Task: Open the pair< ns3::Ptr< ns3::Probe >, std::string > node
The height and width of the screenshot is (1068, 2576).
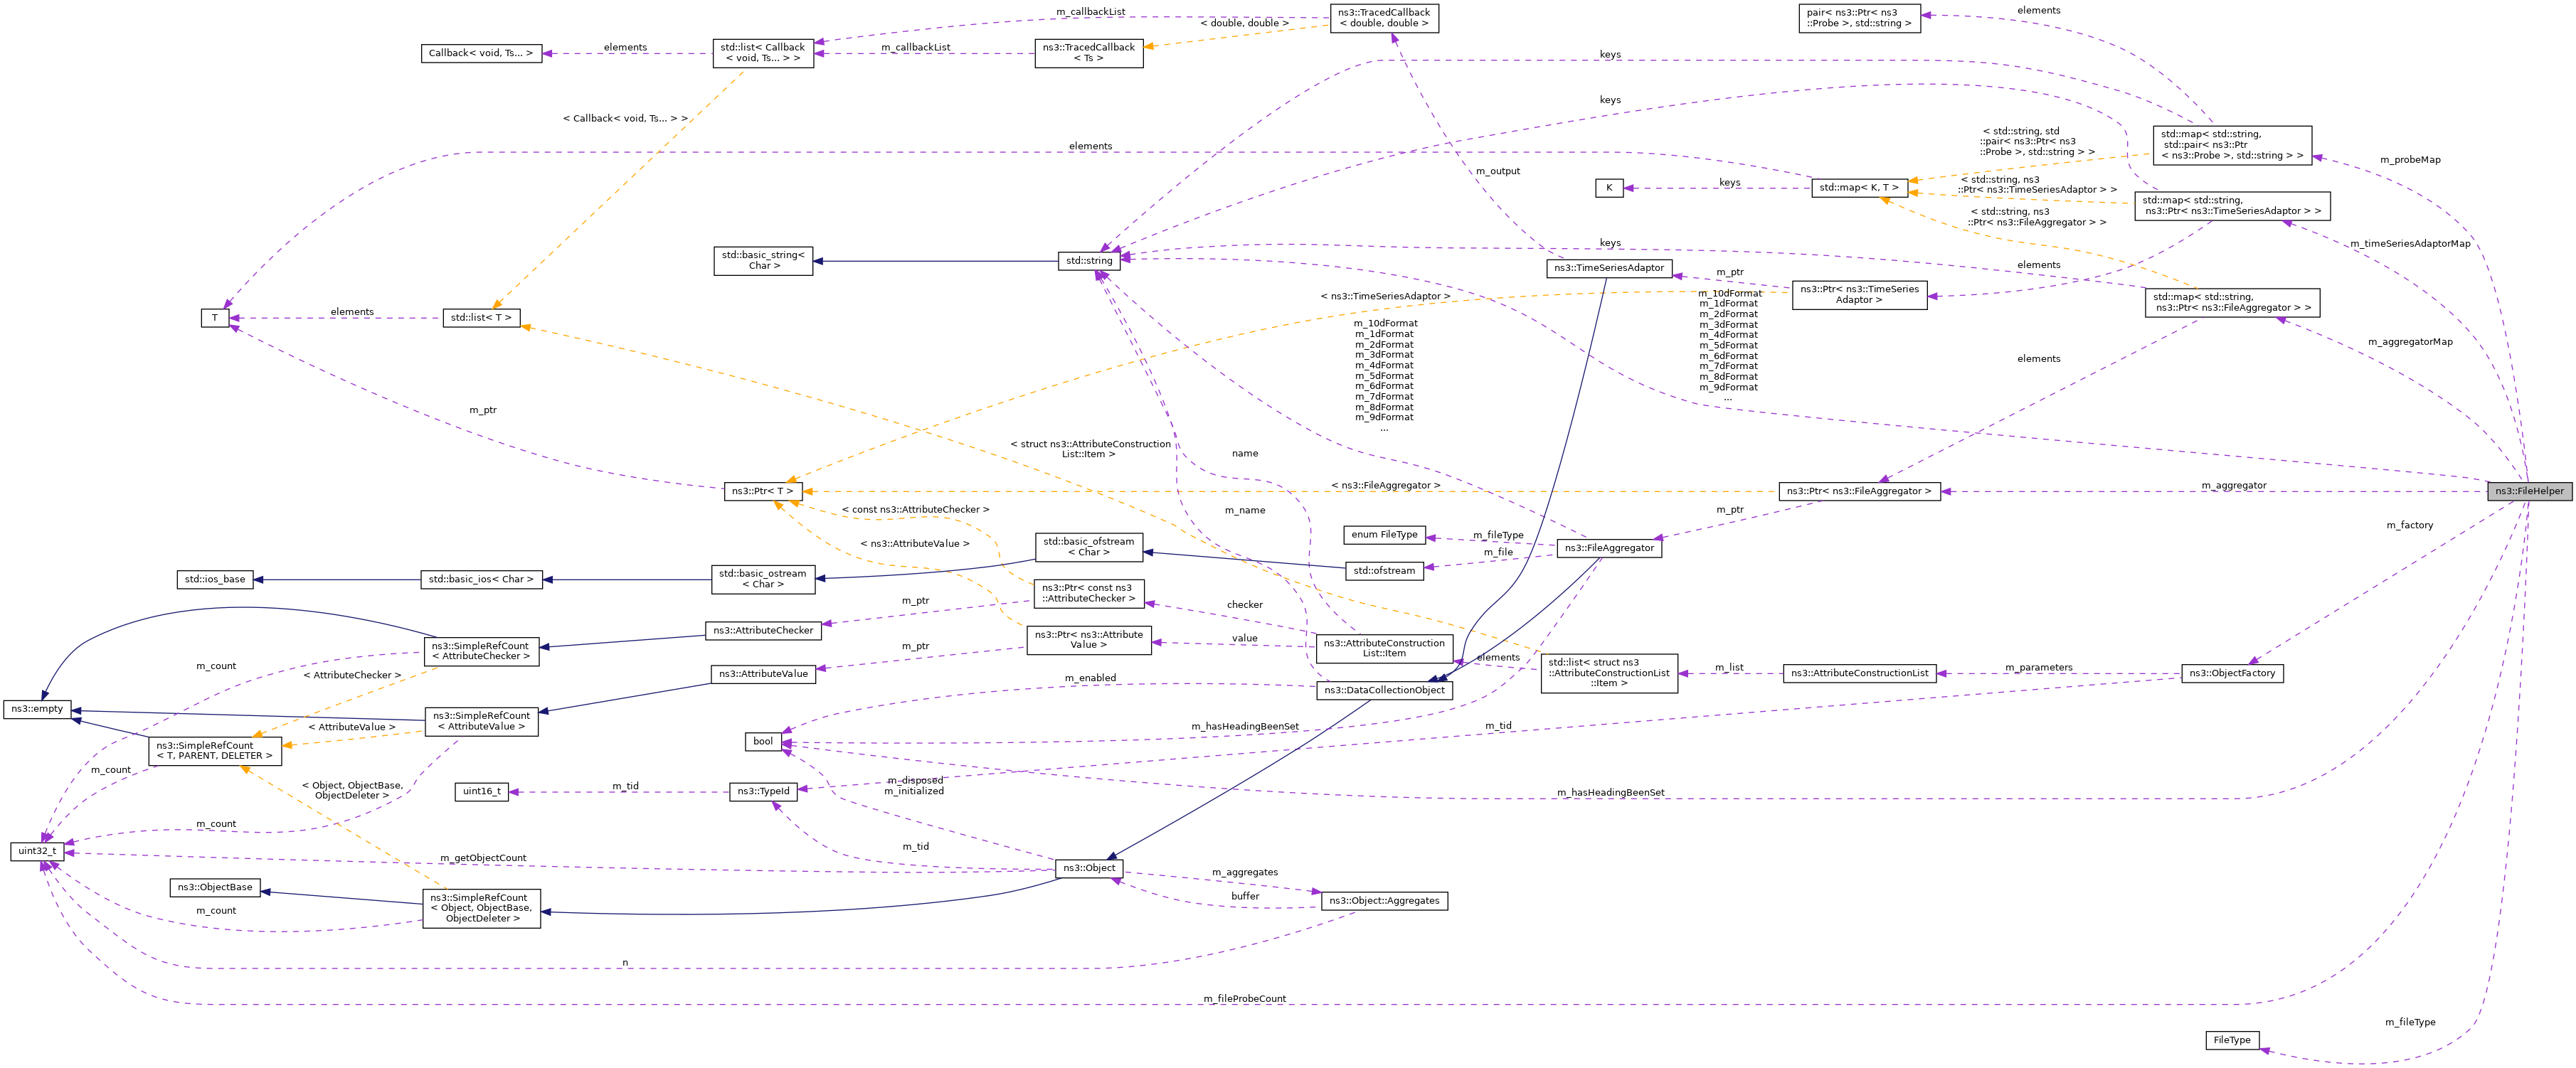Action: pyautogui.click(x=1860, y=18)
